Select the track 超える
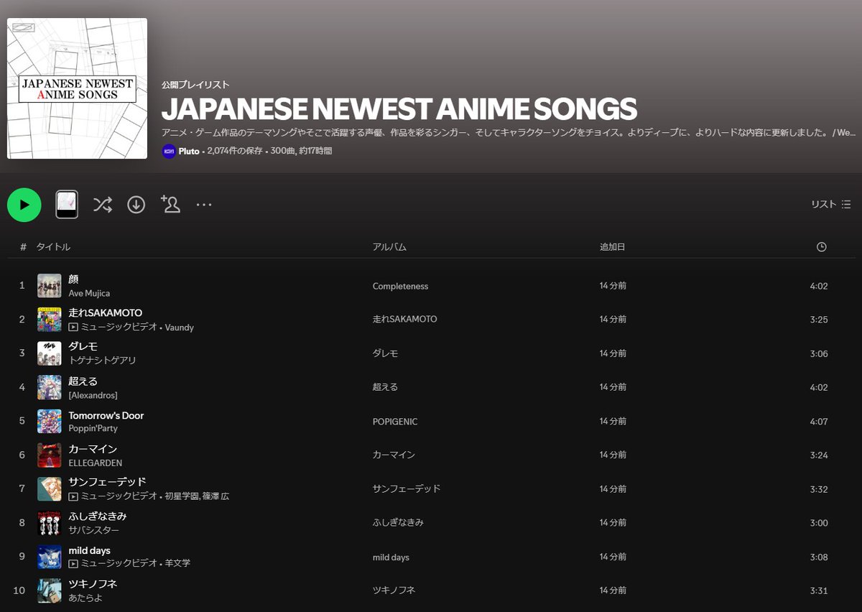The width and height of the screenshot is (862, 612). point(83,381)
